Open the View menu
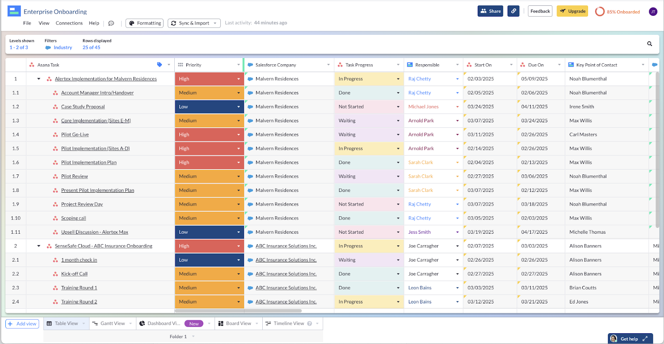This screenshot has width=664, height=344. click(x=44, y=23)
